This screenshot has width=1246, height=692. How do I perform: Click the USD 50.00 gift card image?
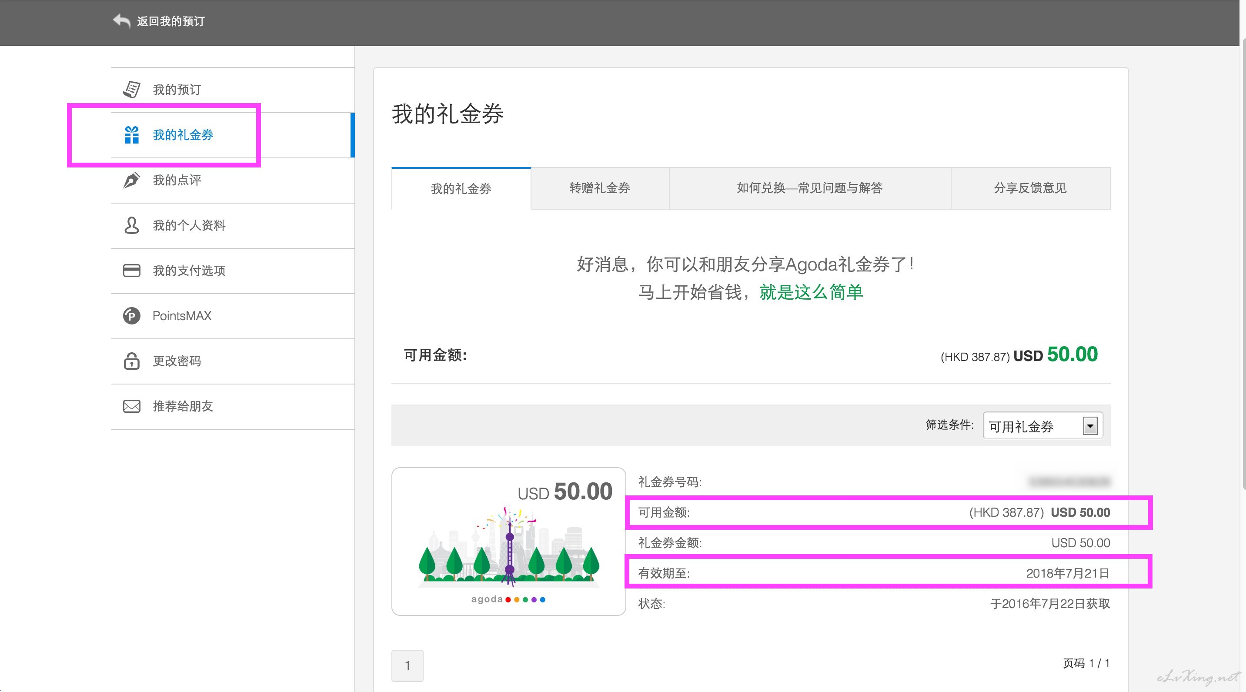[509, 541]
